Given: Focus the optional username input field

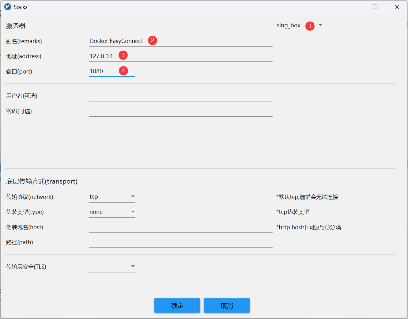Looking at the screenshot, I should 181,96.
